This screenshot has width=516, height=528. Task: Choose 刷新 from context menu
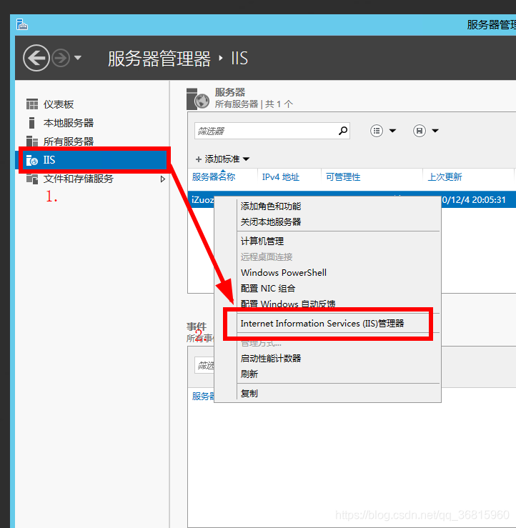(249, 374)
